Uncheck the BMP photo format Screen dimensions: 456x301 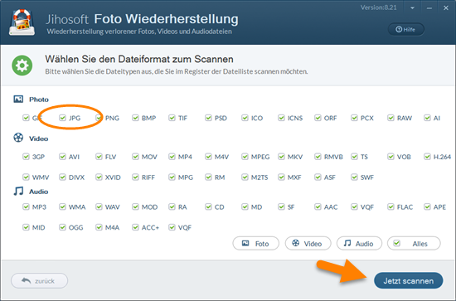(135, 118)
